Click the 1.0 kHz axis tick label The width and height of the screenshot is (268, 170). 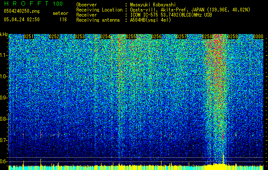[x=3, y=76]
